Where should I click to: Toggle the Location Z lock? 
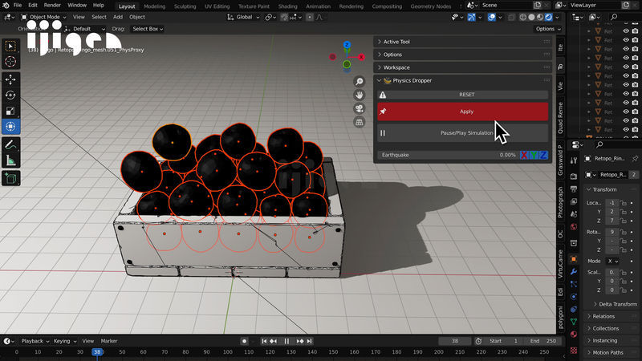pyautogui.click(x=623, y=221)
